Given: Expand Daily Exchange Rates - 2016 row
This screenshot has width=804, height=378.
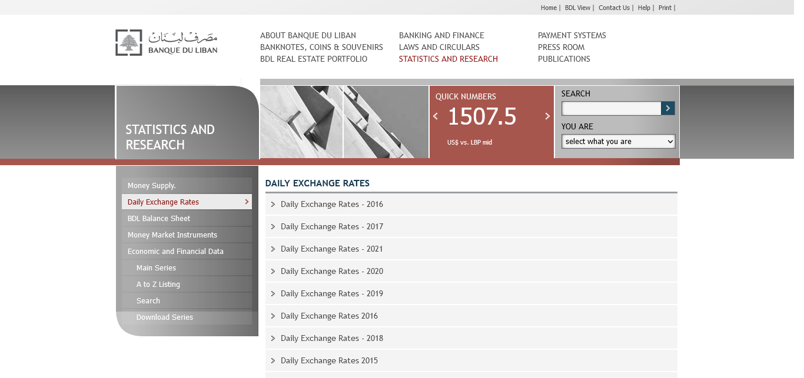Looking at the screenshot, I should tap(332, 205).
